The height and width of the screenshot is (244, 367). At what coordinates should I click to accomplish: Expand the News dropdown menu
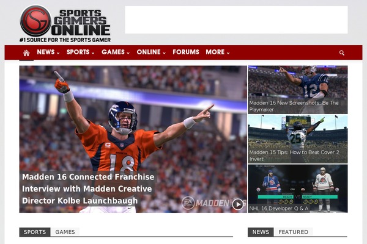click(48, 52)
